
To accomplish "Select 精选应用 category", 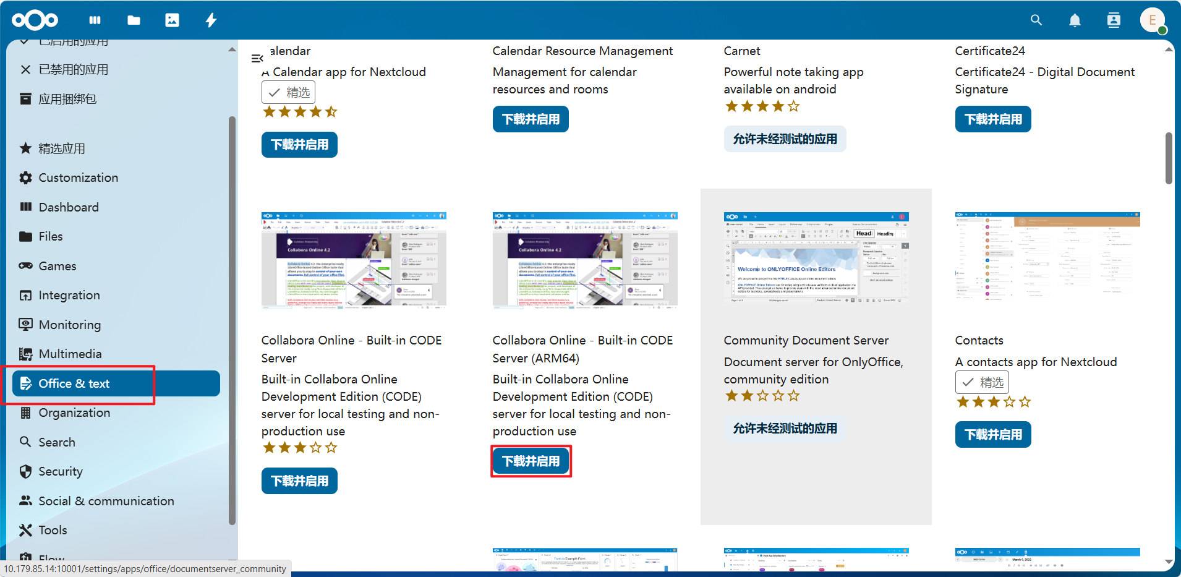I will coord(116,148).
